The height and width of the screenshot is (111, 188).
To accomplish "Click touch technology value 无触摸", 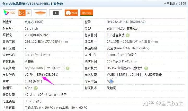I will (111, 88).
